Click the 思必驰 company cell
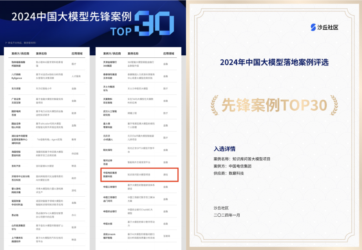This screenshot has height=250, width=362. 15,215
